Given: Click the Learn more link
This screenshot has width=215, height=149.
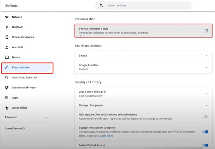Looking at the screenshot, I should pos(106,136).
